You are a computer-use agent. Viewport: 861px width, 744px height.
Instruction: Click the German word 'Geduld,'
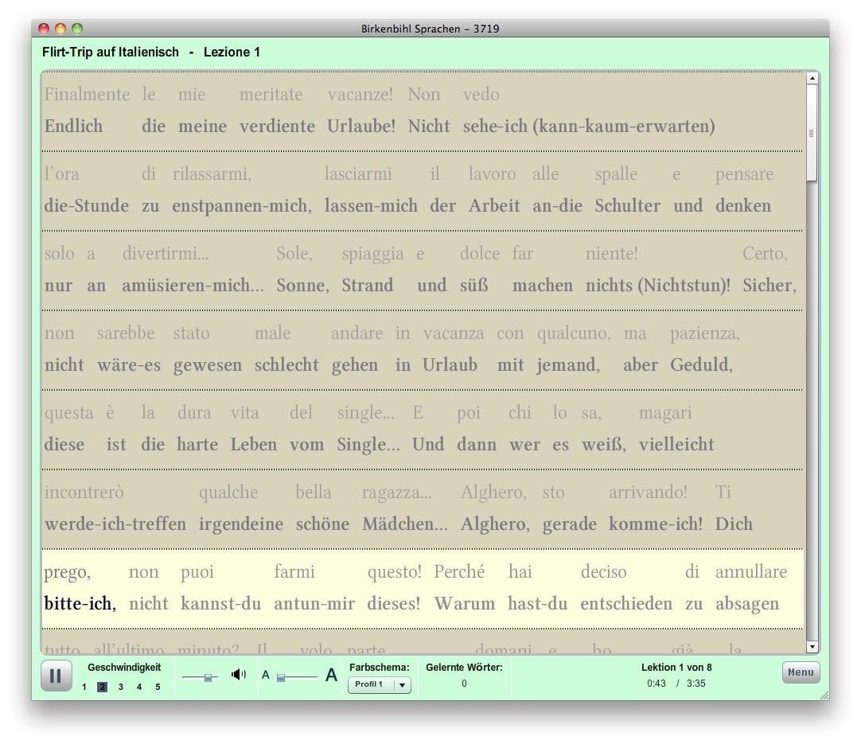coord(701,365)
